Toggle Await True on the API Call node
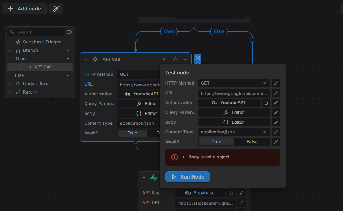343x211 pixels. click(132, 133)
